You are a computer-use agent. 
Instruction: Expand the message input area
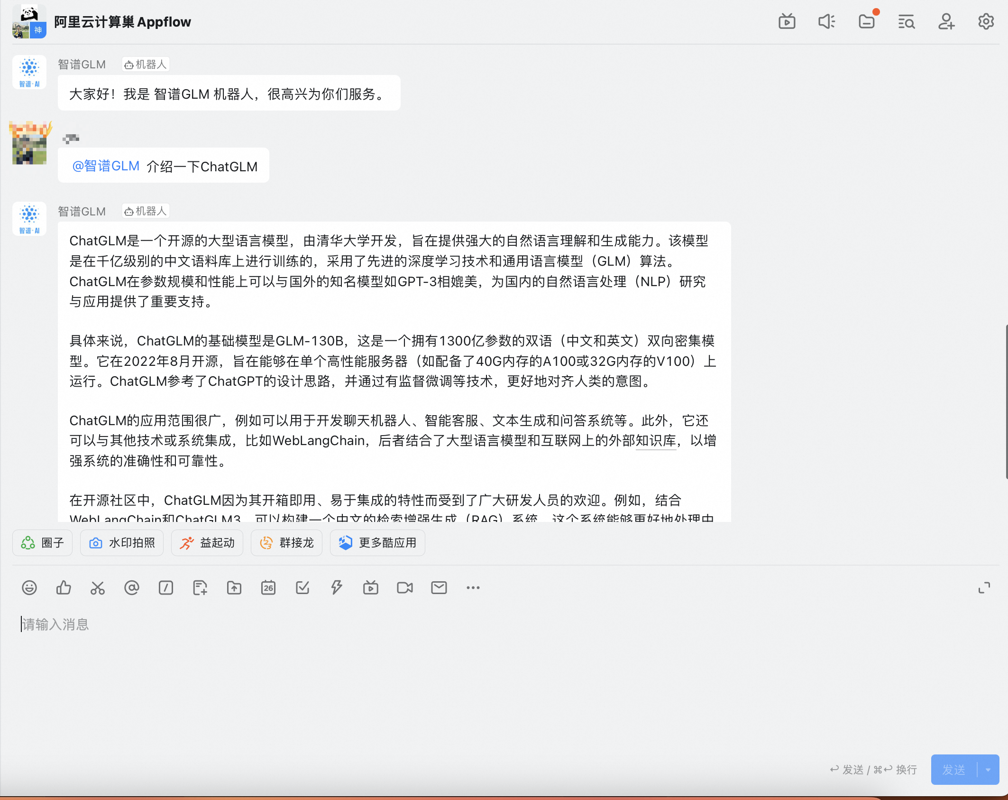tap(984, 588)
